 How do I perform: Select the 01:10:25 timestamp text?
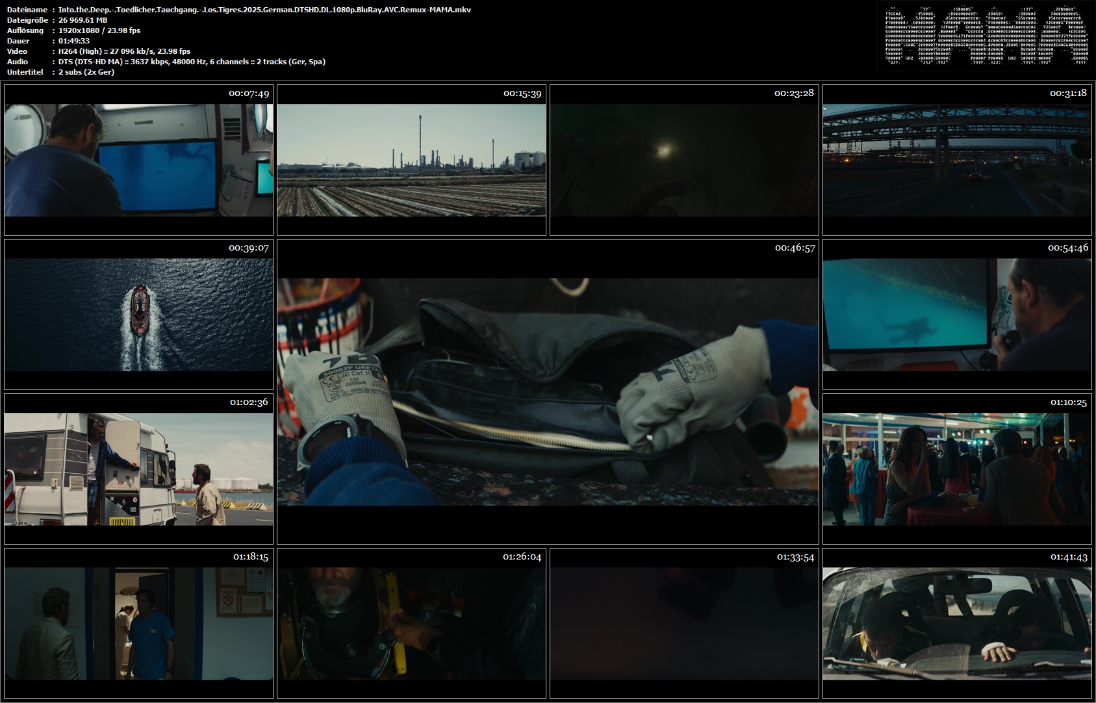[1069, 402]
